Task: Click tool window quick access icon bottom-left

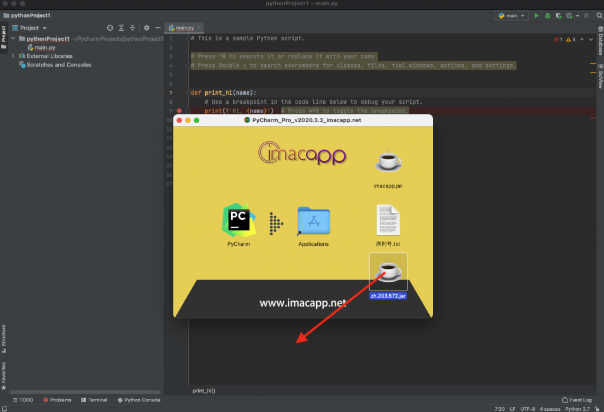Action: pyautogui.click(x=4, y=409)
